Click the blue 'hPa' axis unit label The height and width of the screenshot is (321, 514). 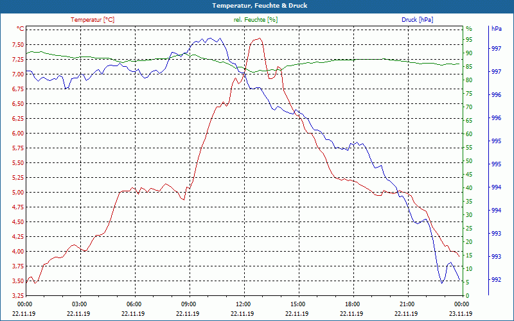(x=496, y=29)
